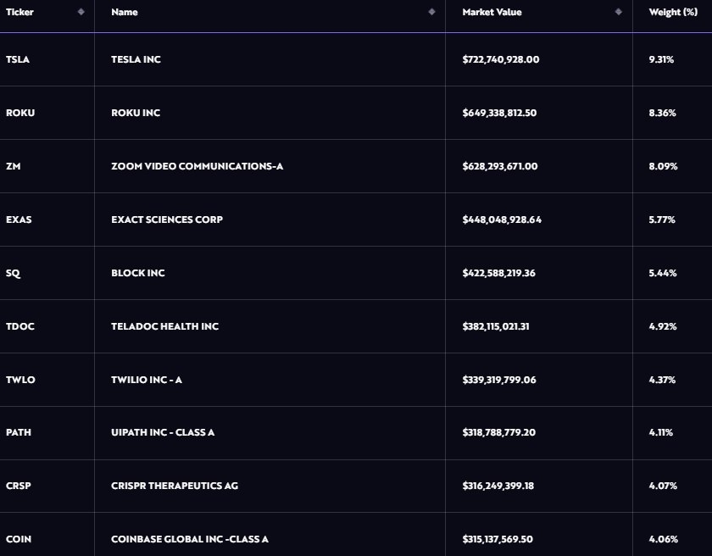The image size is (712, 556).
Task: Select the BLOCK INC market value
Action: (498, 273)
